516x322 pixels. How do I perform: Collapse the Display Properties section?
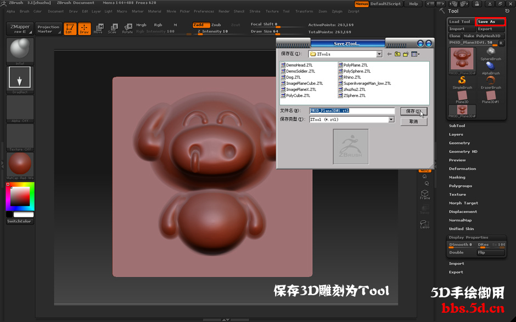tap(469, 237)
